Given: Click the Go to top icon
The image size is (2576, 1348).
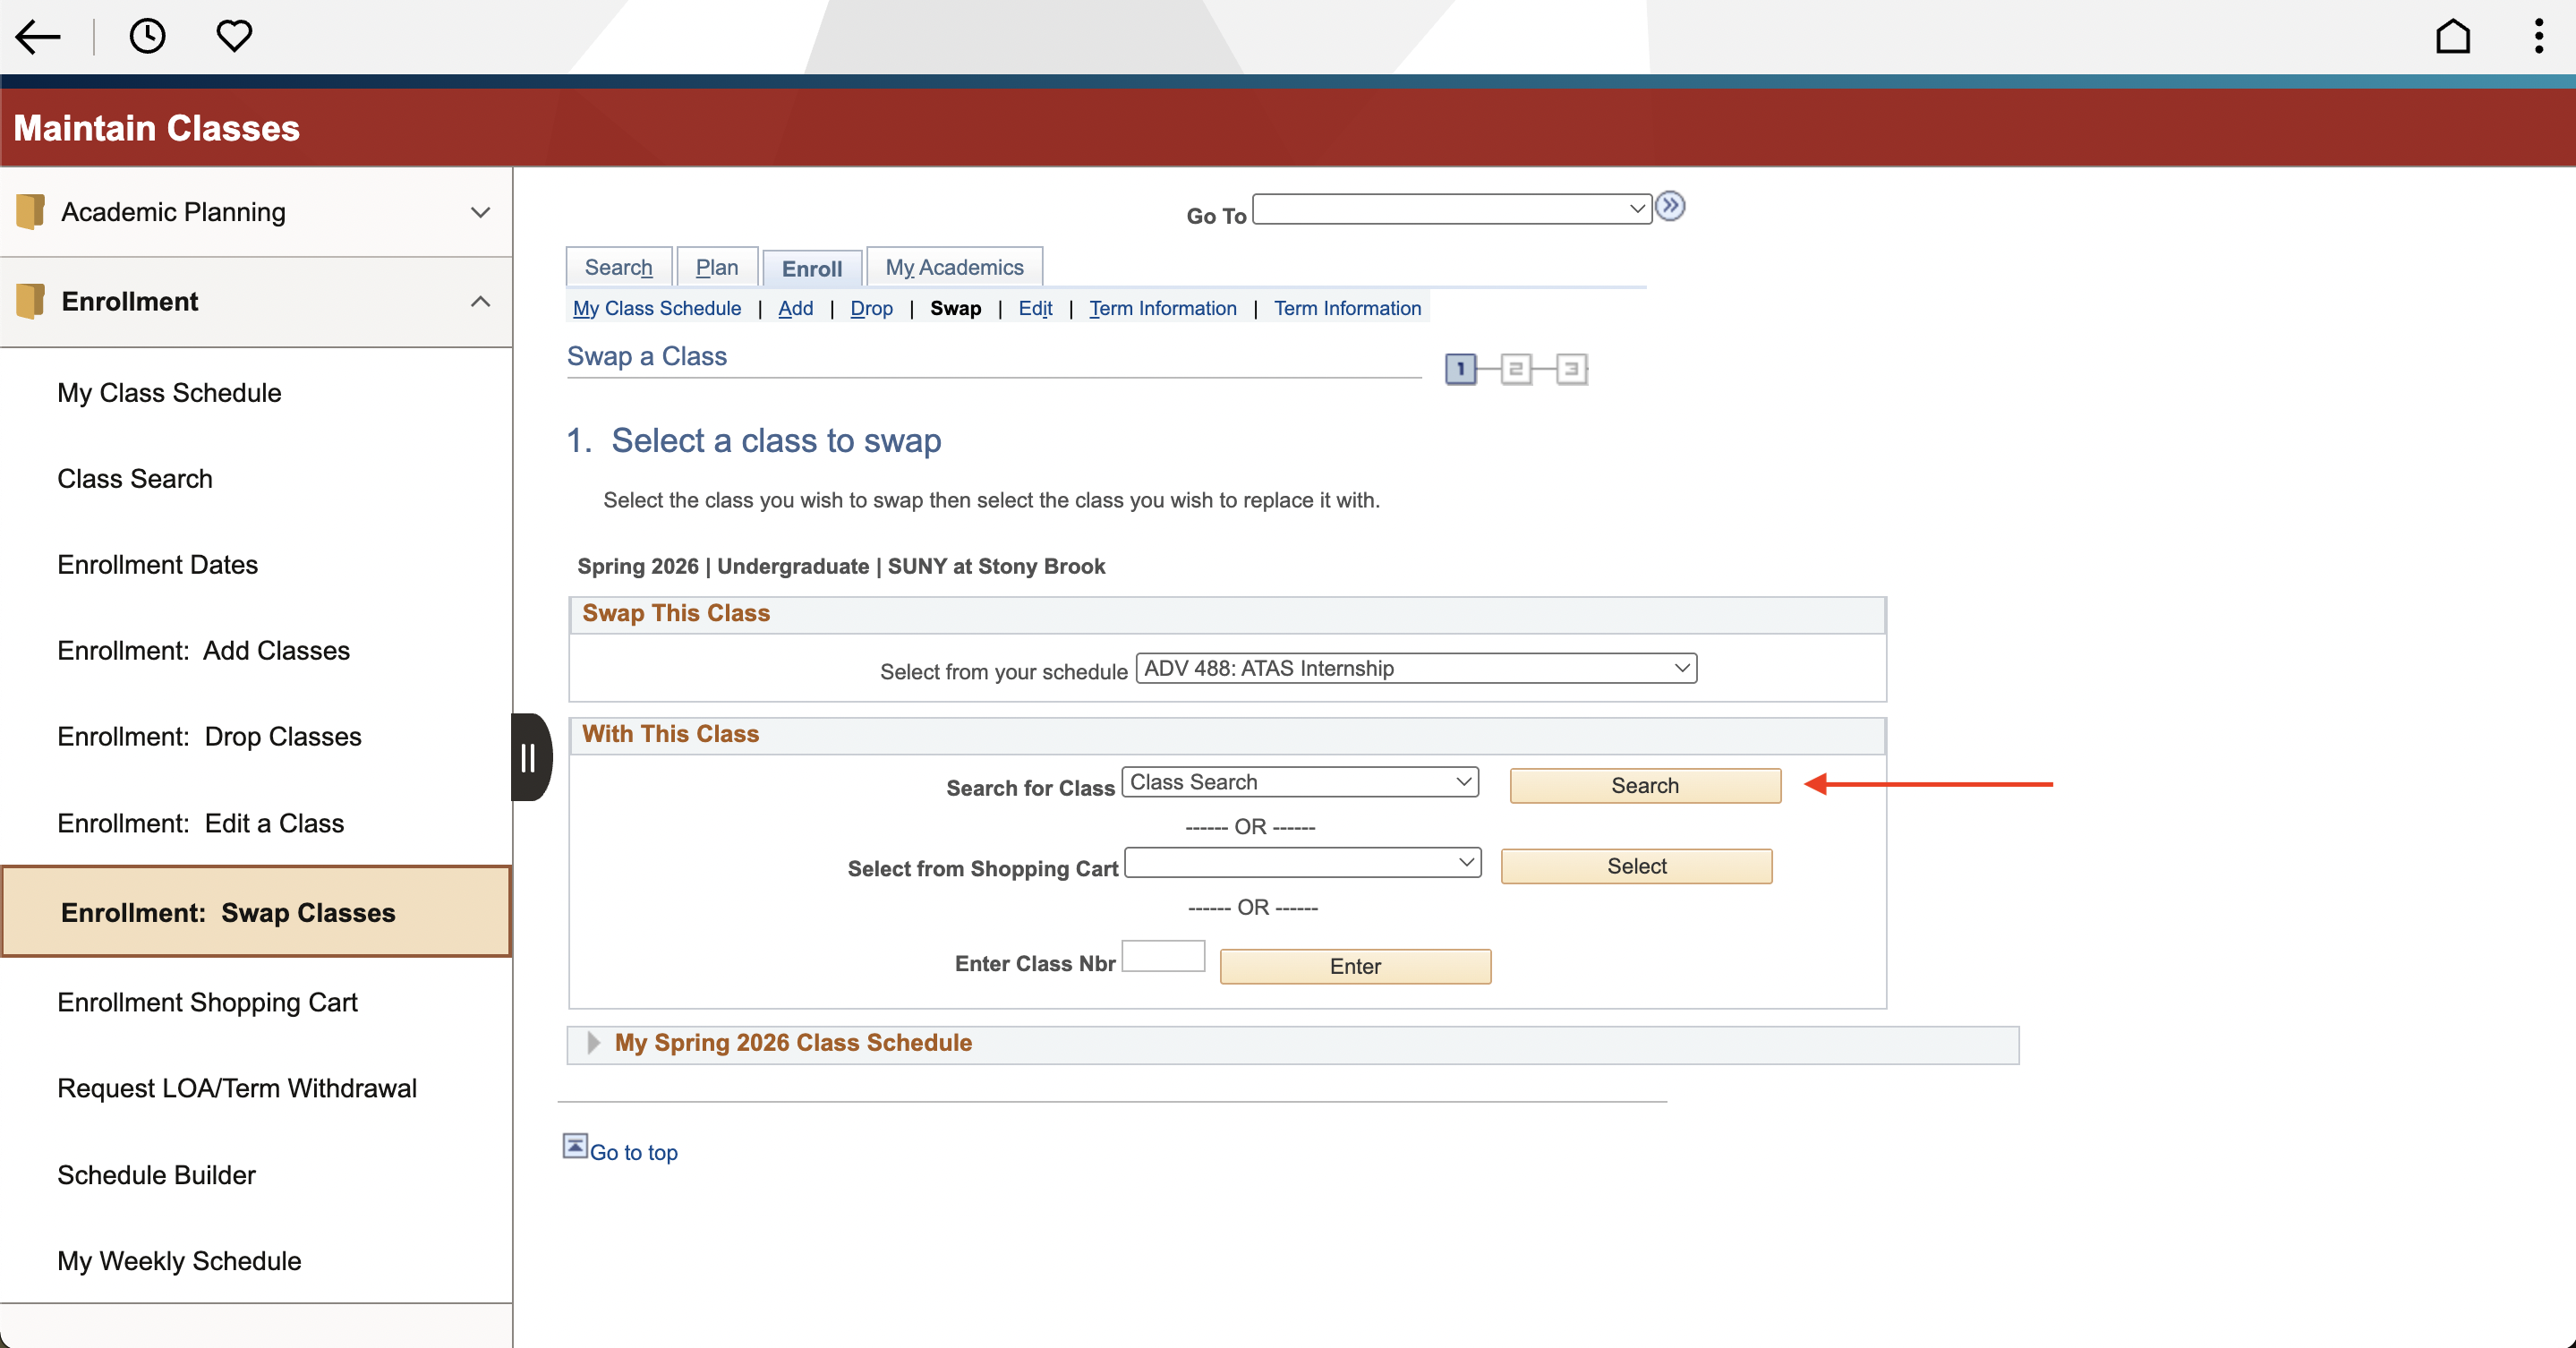Looking at the screenshot, I should (575, 1146).
